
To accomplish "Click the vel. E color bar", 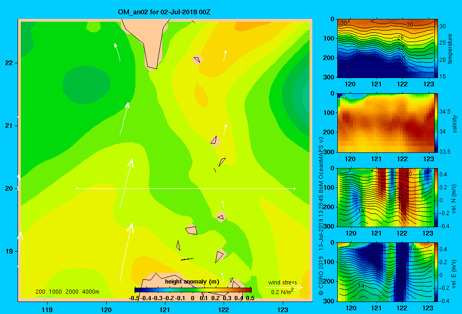I will [436, 272].
